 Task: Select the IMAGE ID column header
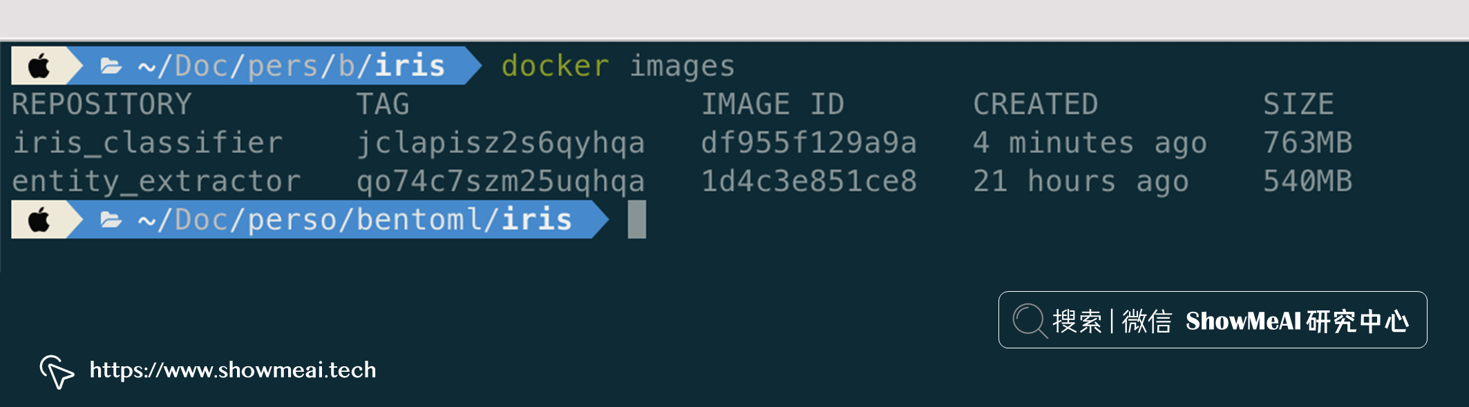click(x=773, y=105)
